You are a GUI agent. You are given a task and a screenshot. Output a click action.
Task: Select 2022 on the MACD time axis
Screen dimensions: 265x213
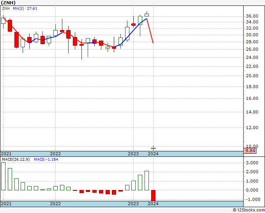click(55, 204)
